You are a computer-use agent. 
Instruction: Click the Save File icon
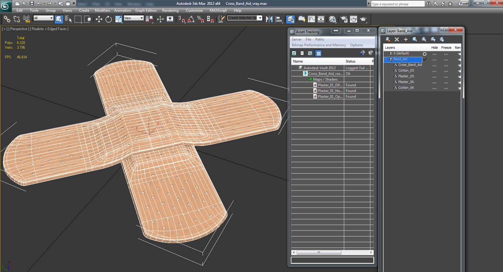(32, 3)
